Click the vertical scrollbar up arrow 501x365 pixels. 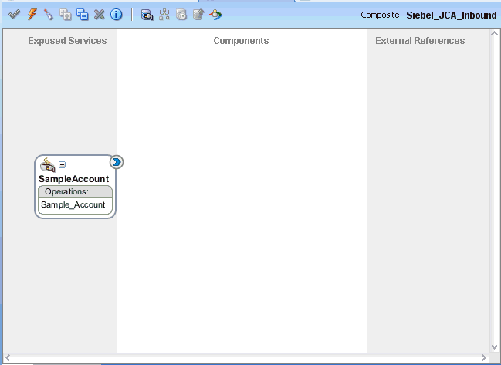494,33
